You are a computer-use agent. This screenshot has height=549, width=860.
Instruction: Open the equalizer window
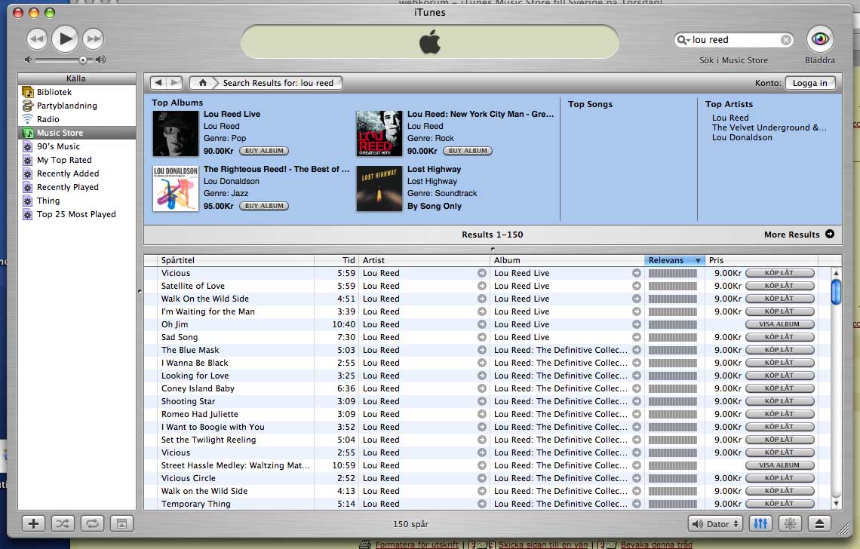click(x=760, y=524)
